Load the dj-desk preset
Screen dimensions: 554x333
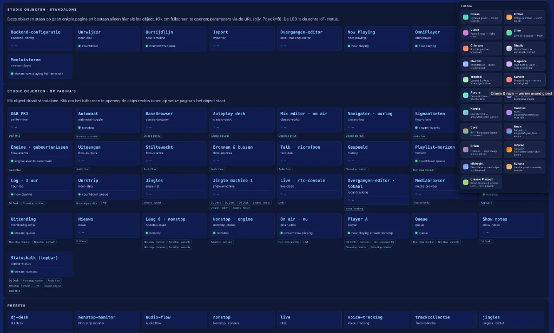pos(40,320)
